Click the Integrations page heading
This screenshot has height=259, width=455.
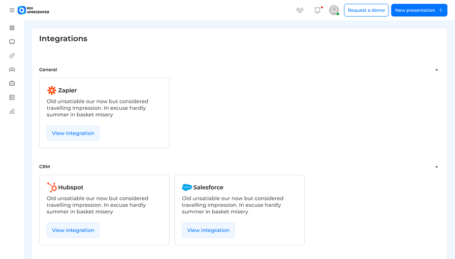(63, 39)
